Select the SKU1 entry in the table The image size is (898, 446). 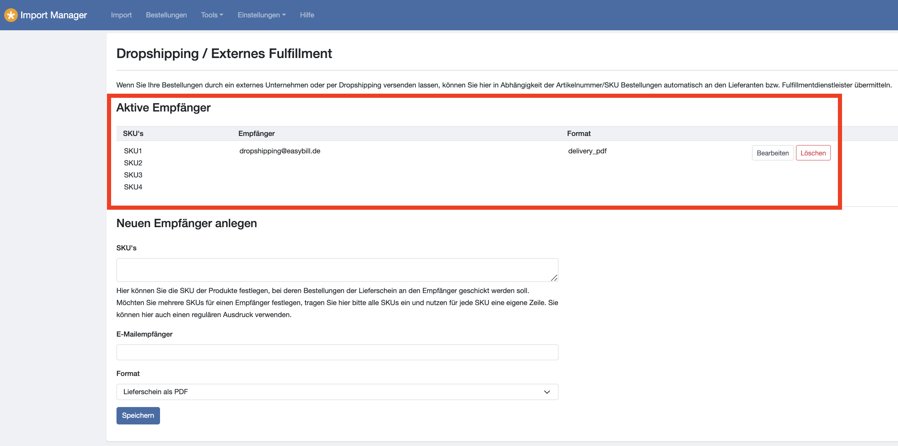133,151
